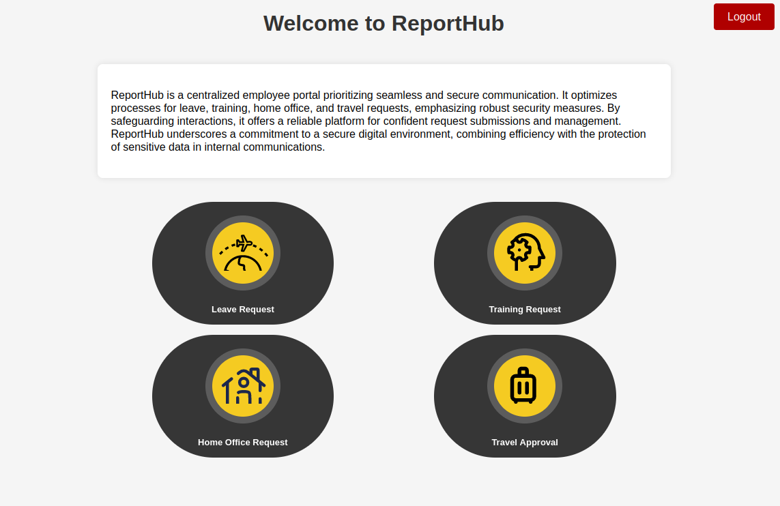Viewport: 780px width, 506px height.
Task: Select the Training Request text label
Action: coord(525,310)
